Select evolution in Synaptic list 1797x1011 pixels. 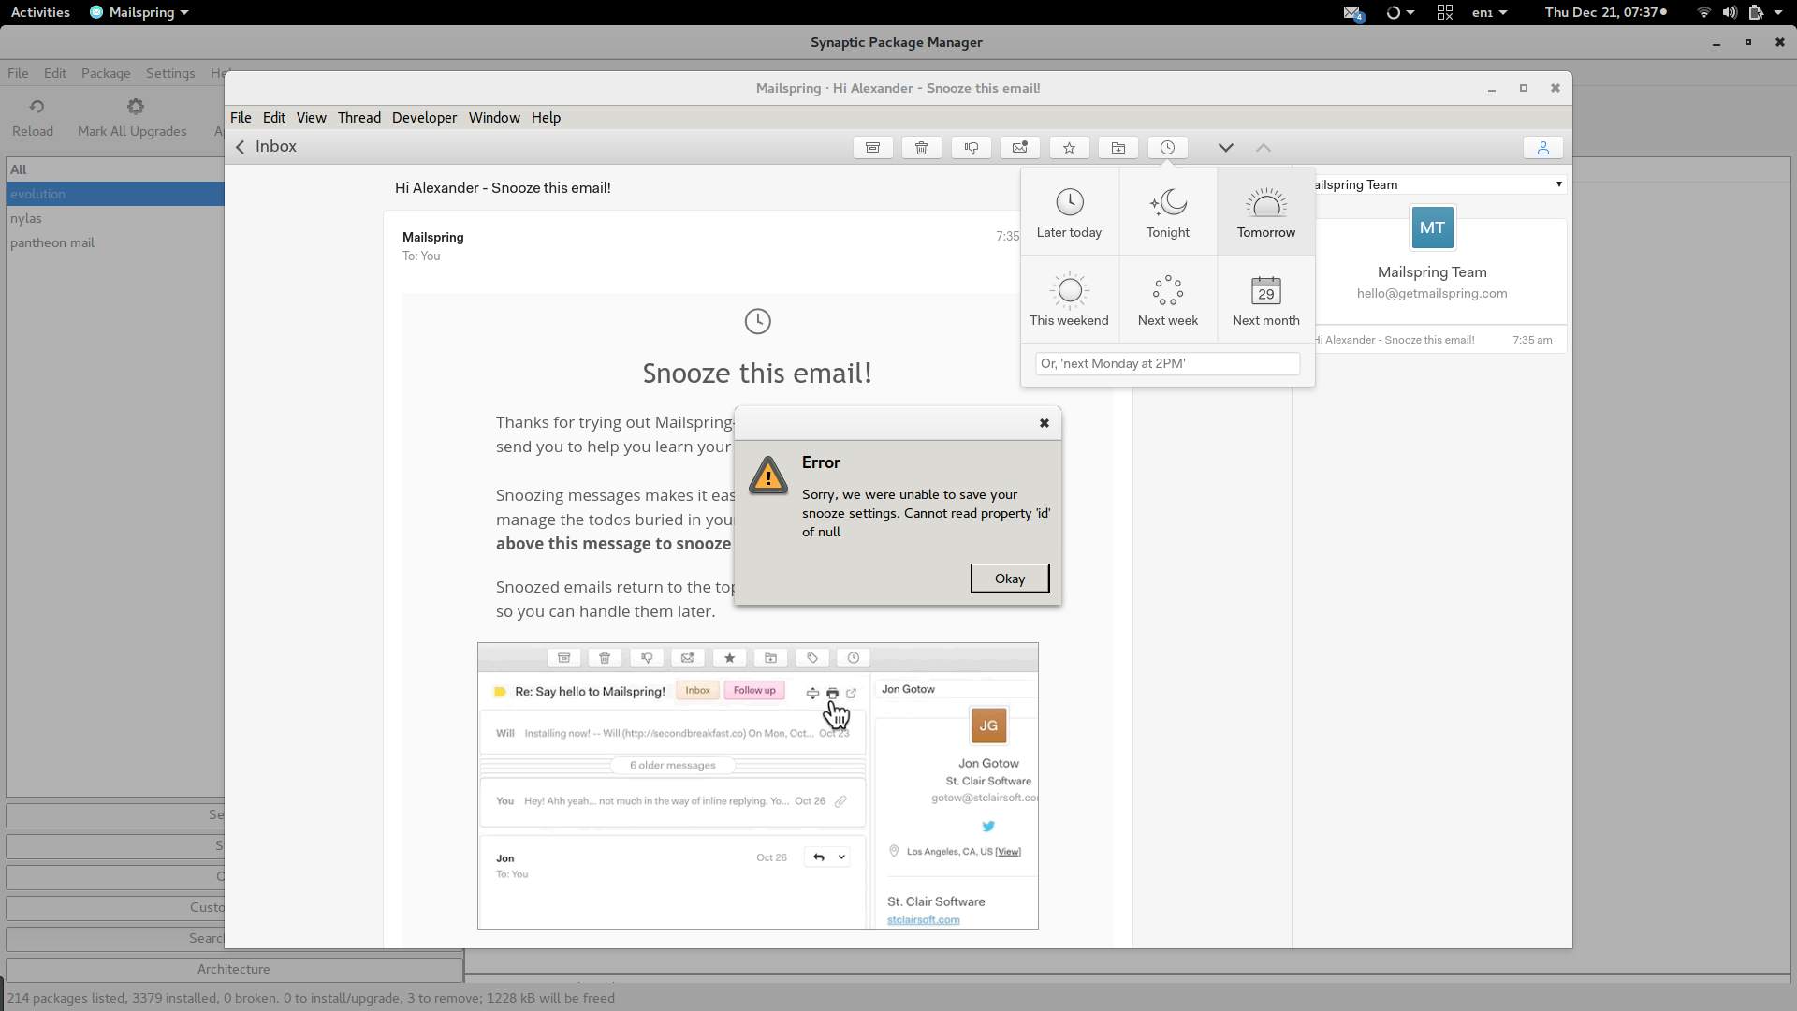pyautogui.click(x=115, y=194)
